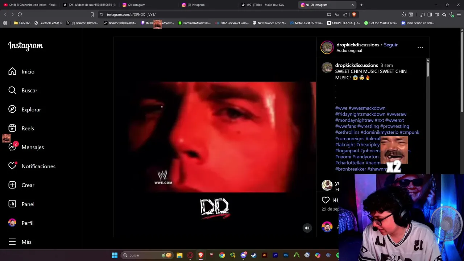Go to Inicio in Instagram sidebar
Screen dimensions: 464x261
pyautogui.click(x=21, y=71)
